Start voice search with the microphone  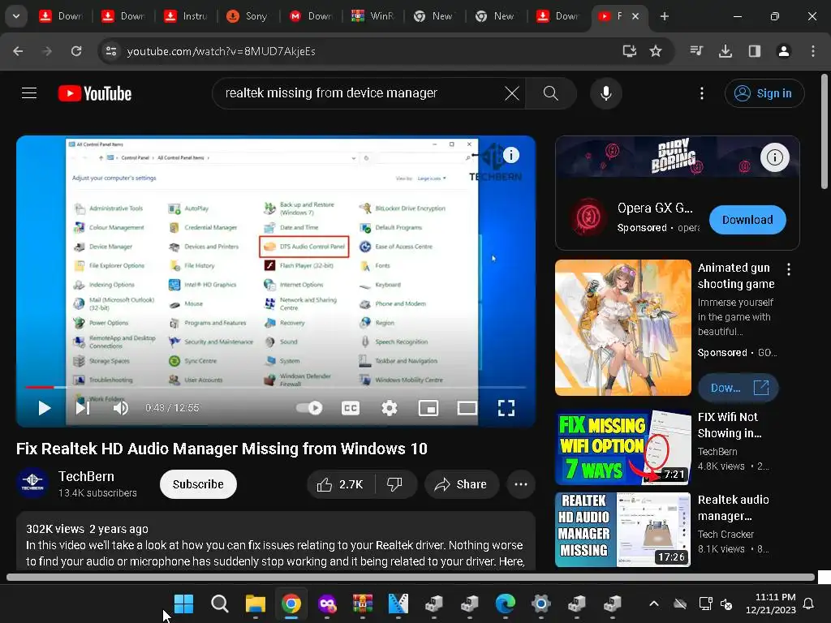tap(605, 93)
